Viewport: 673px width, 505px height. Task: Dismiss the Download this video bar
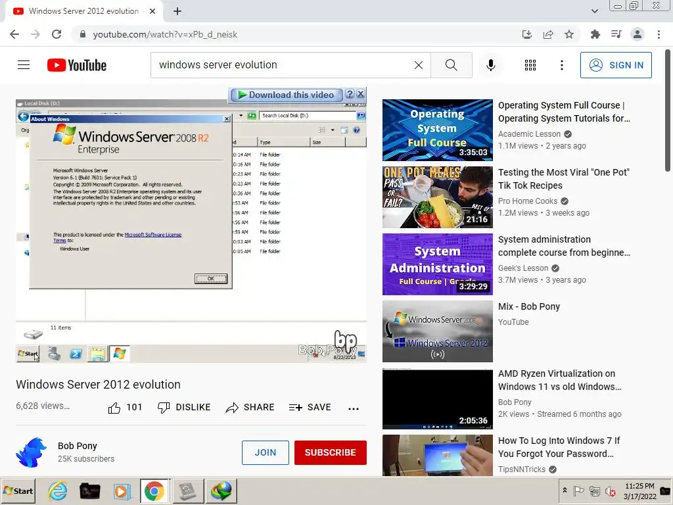[361, 94]
